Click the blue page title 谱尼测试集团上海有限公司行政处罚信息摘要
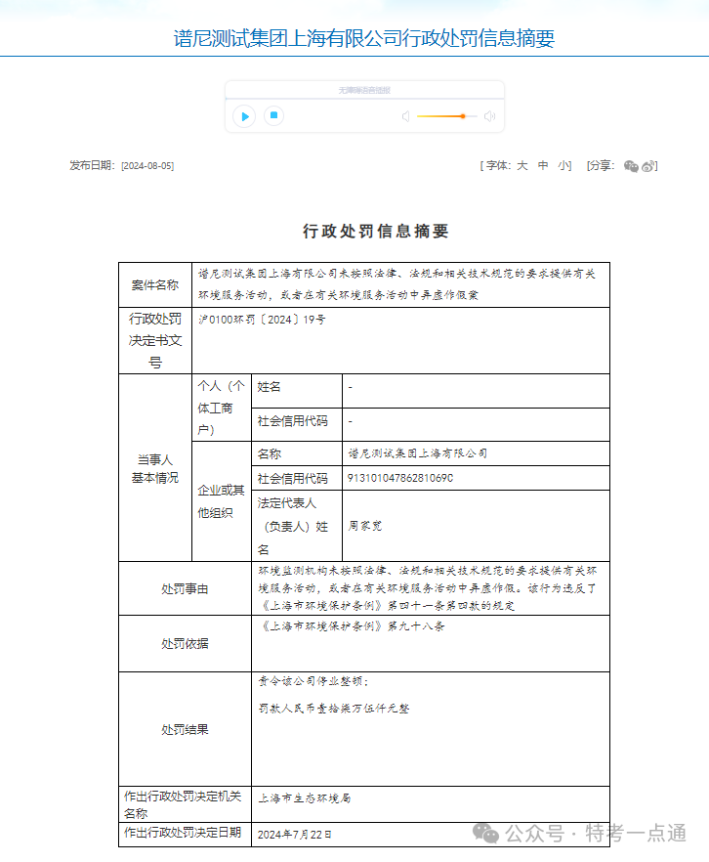The image size is (709, 862). click(364, 38)
